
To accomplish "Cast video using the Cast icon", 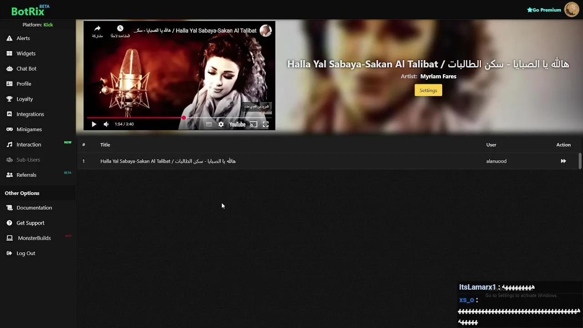I will [254, 124].
